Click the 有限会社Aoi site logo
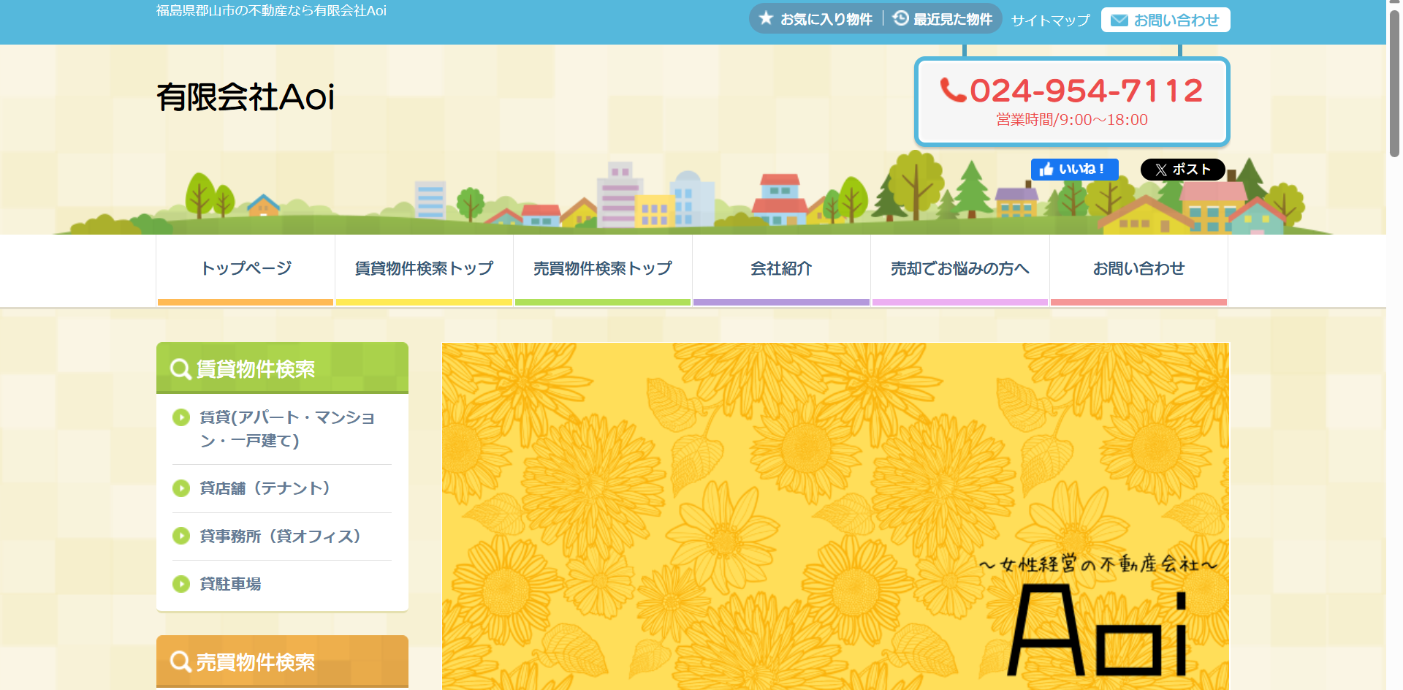The image size is (1403, 690). (x=246, y=96)
